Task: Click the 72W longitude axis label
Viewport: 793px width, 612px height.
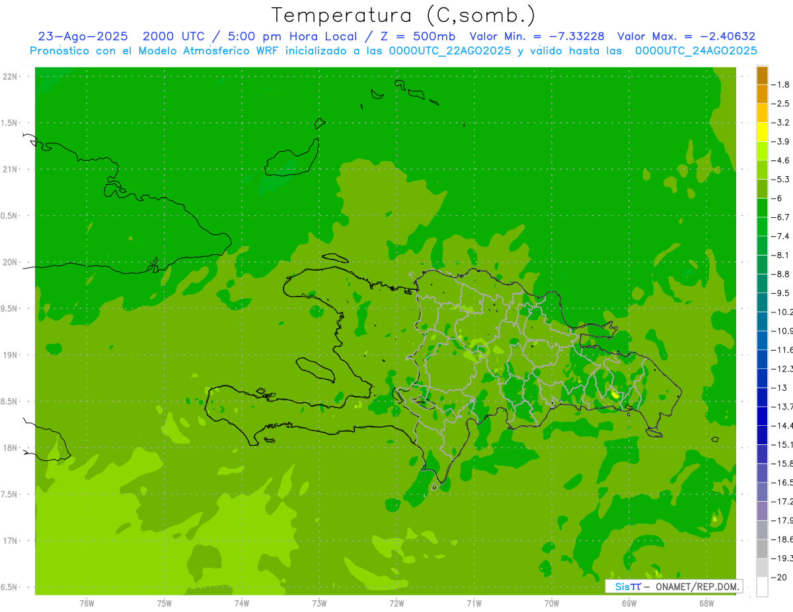Action: tap(397, 603)
